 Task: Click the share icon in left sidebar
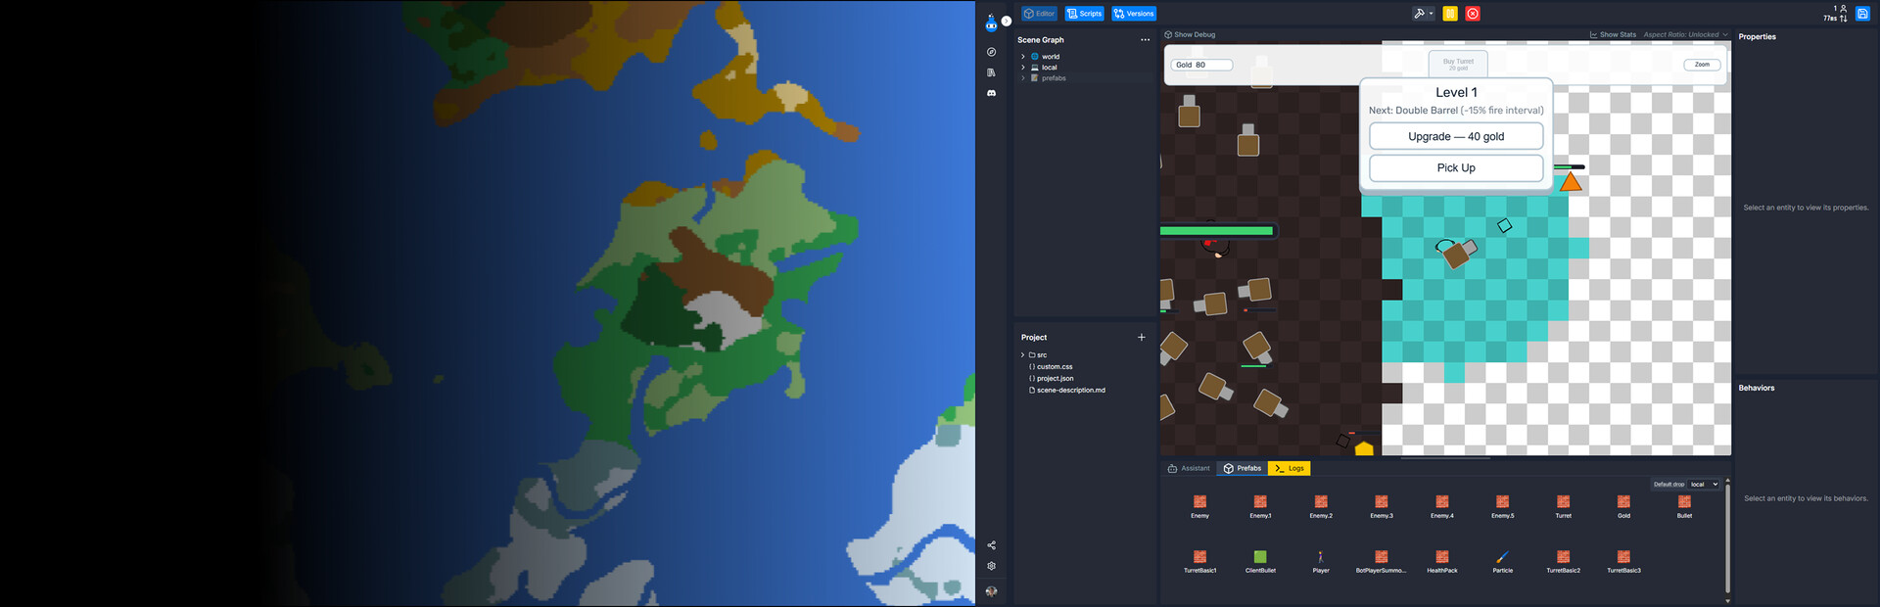tap(991, 545)
